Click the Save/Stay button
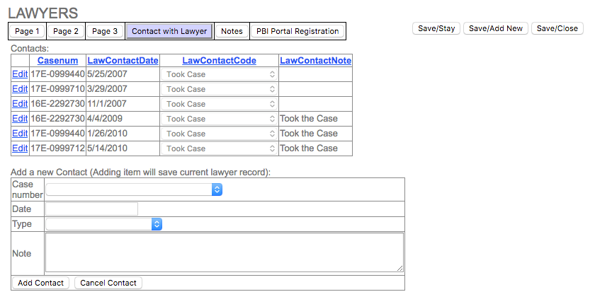 pyautogui.click(x=436, y=28)
